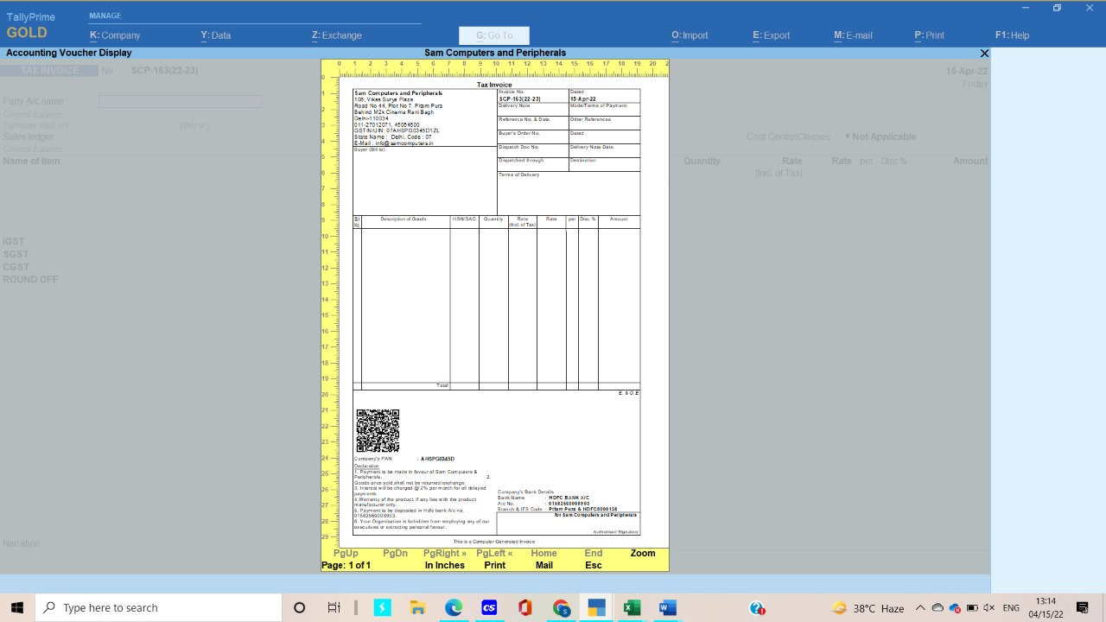Click the MANAGE label in top bar
This screenshot has height=622, width=1106.
click(x=105, y=16)
